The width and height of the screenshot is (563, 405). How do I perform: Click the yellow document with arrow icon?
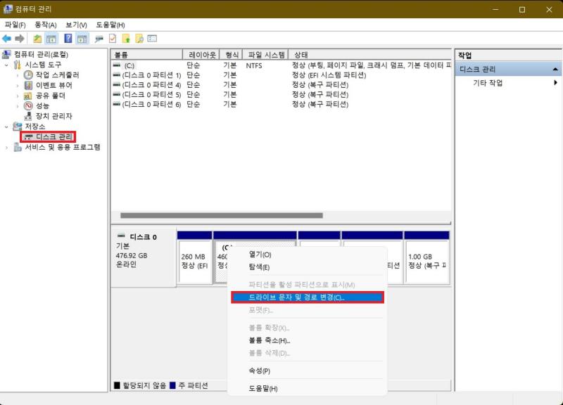pyautogui.click(x=126, y=39)
